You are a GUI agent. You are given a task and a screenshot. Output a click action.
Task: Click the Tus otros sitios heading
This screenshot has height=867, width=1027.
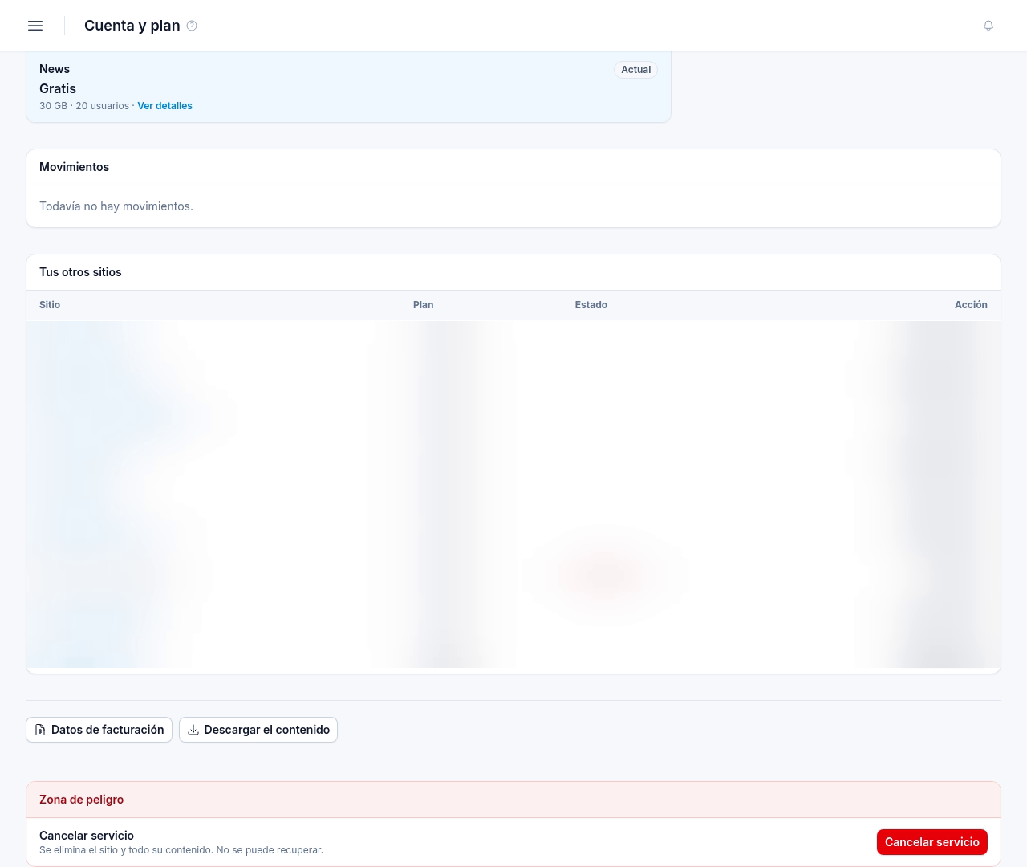pyautogui.click(x=80, y=272)
